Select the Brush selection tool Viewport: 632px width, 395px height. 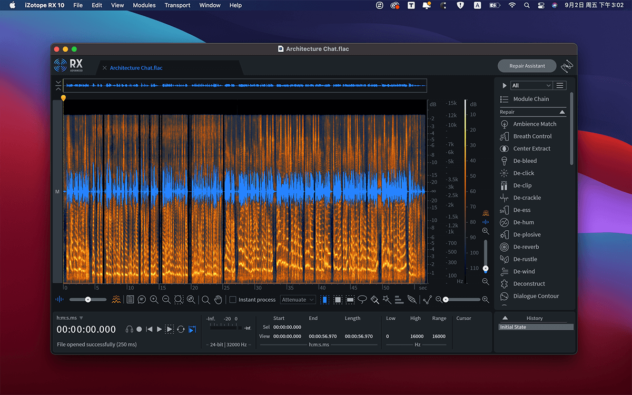pos(375,300)
